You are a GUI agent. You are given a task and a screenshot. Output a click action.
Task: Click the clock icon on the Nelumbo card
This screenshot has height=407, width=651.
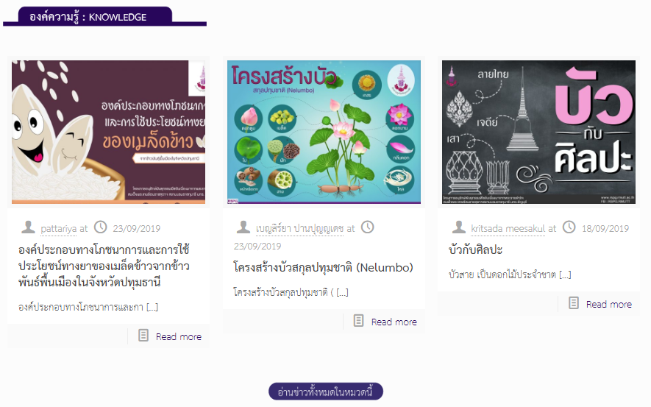368,227
